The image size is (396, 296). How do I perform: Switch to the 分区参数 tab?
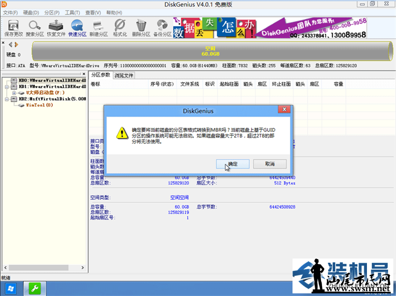click(x=100, y=75)
